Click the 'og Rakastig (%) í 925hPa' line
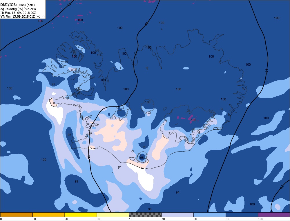This screenshot has width=290, height=221. [18, 9]
